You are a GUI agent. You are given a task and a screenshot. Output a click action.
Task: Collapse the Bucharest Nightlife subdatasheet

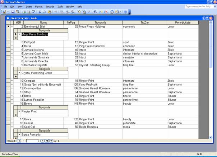click(x=12, y=65)
